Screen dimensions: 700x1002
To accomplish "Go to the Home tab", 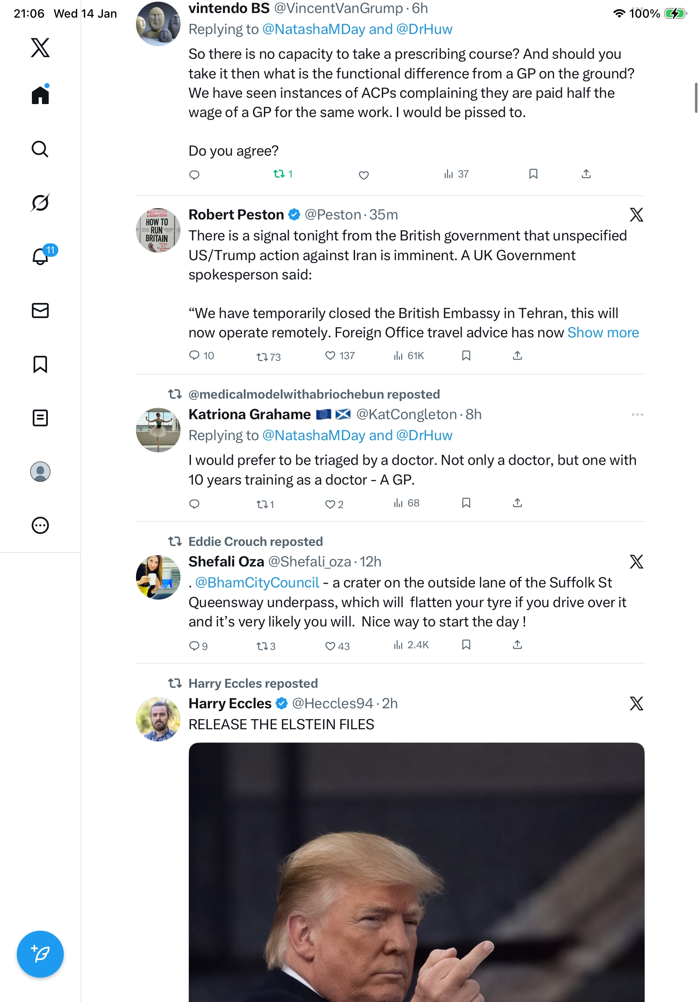I will (x=40, y=95).
